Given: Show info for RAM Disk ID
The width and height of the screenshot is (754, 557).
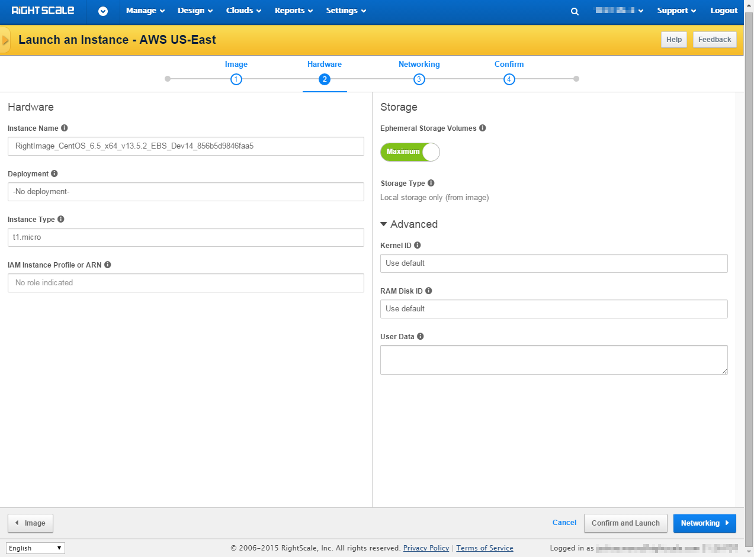Looking at the screenshot, I should pyautogui.click(x=429, y=291).
